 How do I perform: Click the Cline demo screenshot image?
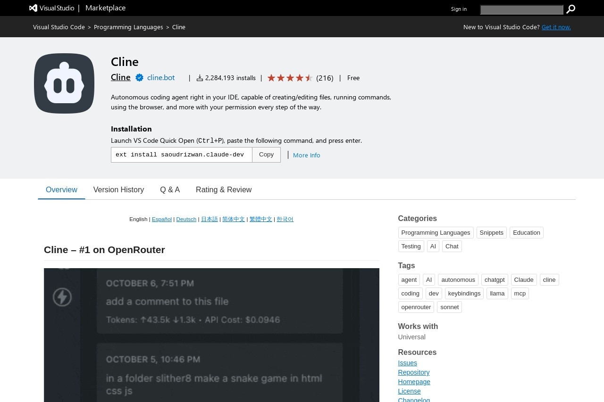211,335
